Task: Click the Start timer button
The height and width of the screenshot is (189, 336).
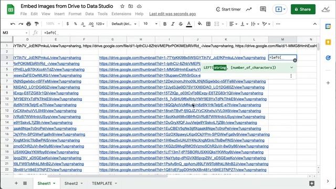Action: coord(228,9)
